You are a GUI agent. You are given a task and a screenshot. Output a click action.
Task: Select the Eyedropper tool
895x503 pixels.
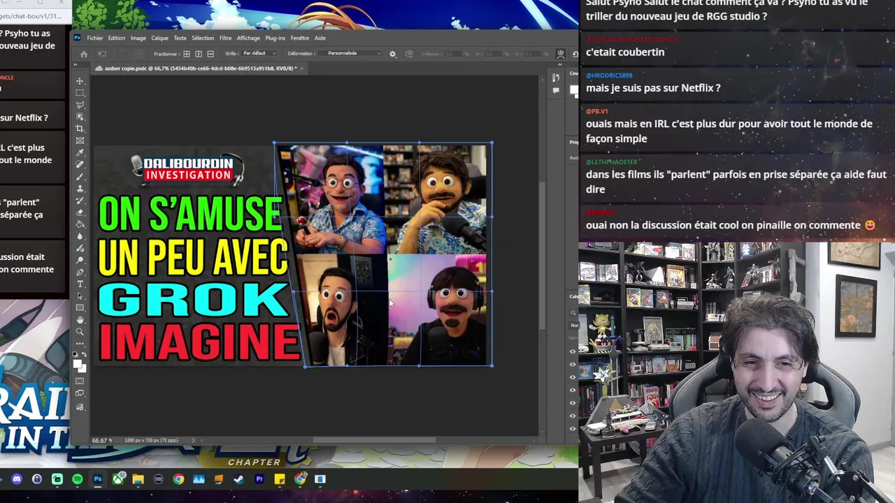(80, 152)
